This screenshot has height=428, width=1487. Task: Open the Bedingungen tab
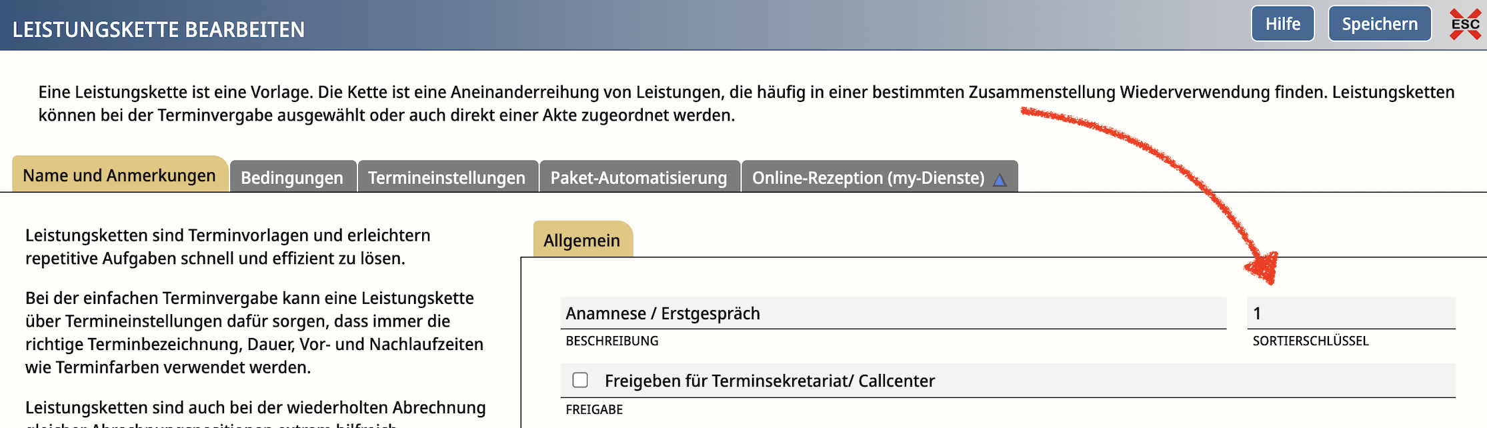[292, 177]
